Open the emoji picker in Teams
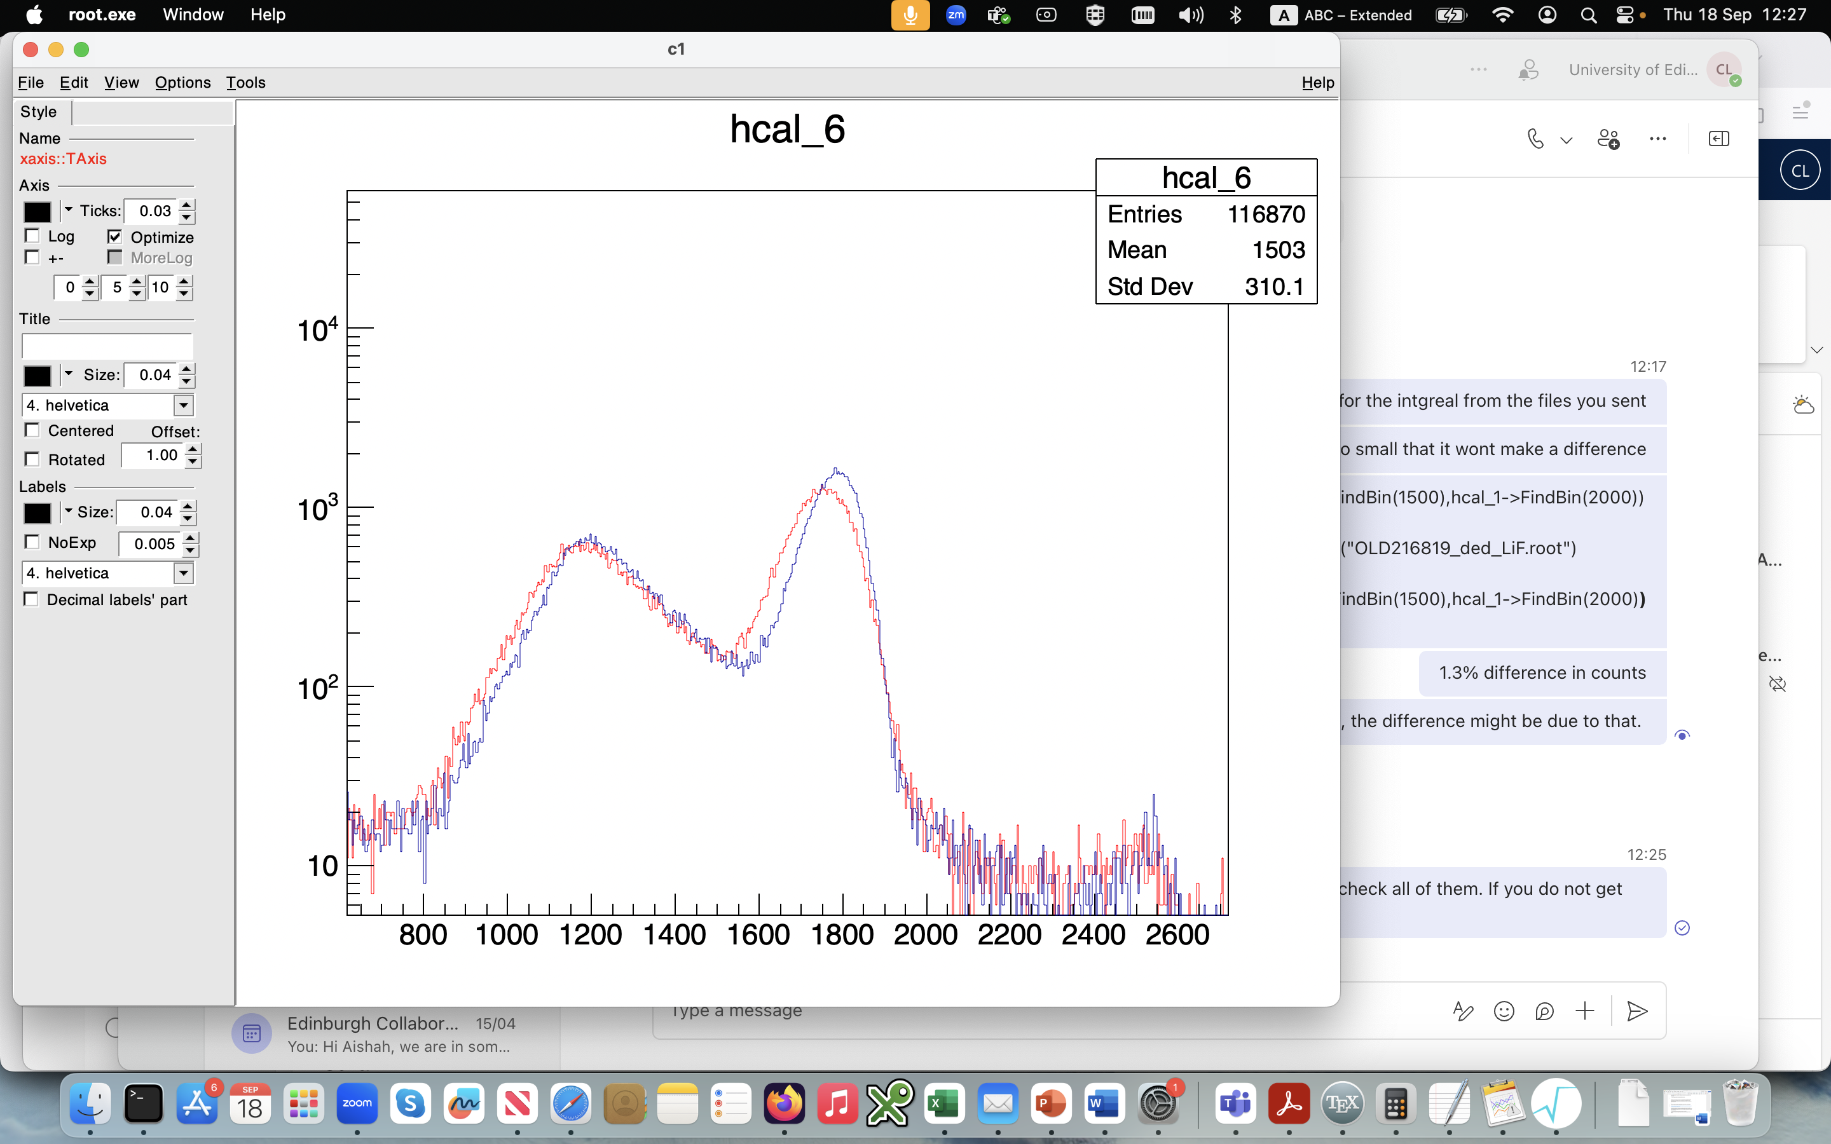The width and height of the screenshot is (1831, 1144). [1504, 1011]
